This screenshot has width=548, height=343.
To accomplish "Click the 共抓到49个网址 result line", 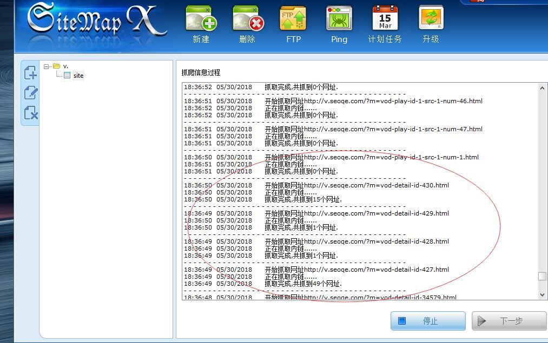I will pyautogui.click(x=263, y=284).
